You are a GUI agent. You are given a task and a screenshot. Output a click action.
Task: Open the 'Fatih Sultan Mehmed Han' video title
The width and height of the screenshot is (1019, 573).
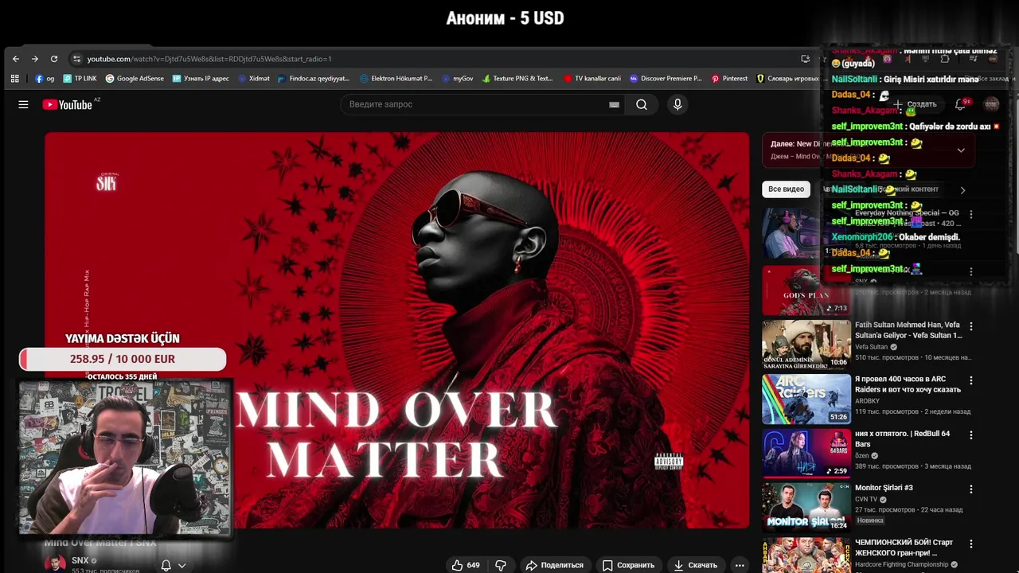[908, 330]
